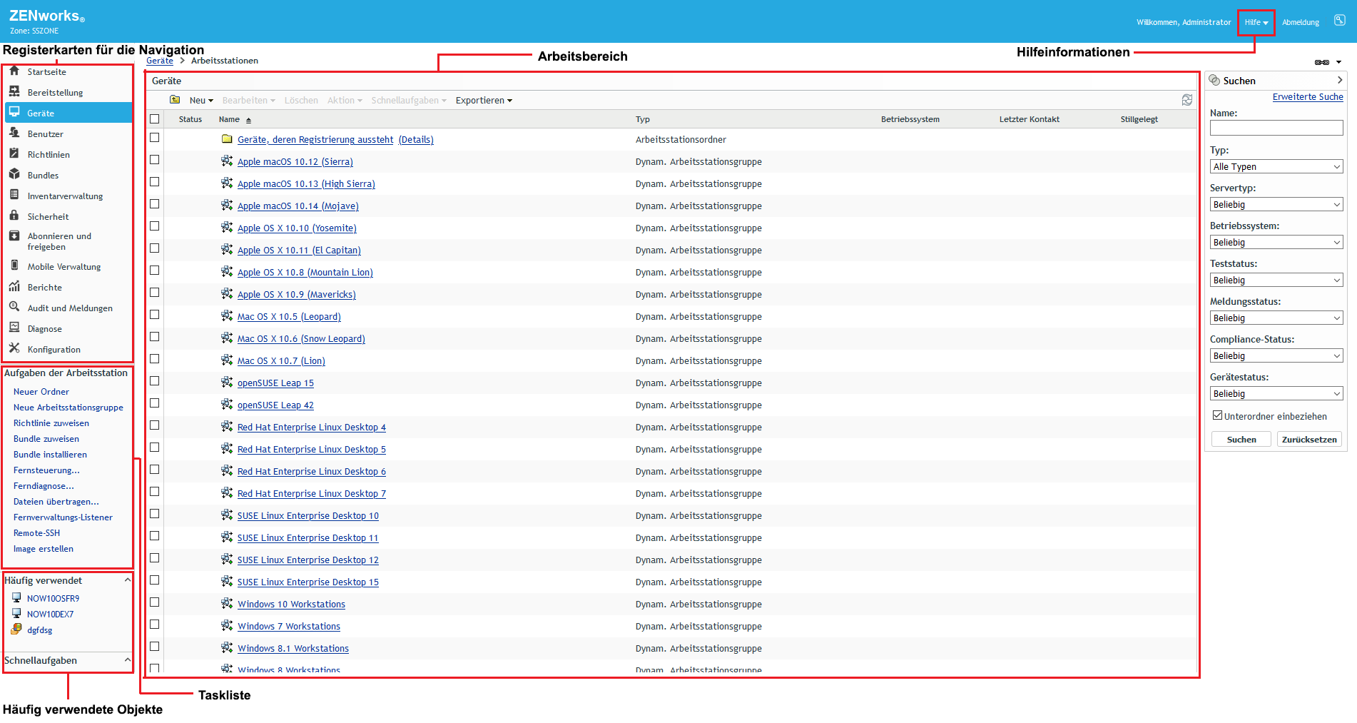Uncheck Unterordner einbeziehen
Screen dimensions: 1357x723
[1218, 415]
